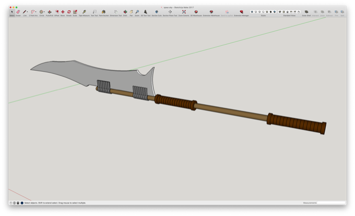Select the Circle drawing tool

[x=41, y=12]
